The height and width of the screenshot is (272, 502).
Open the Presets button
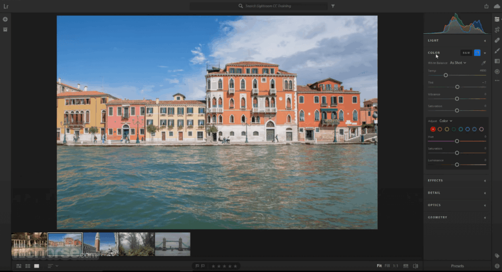pyautogui.click(x=457, y=266)
